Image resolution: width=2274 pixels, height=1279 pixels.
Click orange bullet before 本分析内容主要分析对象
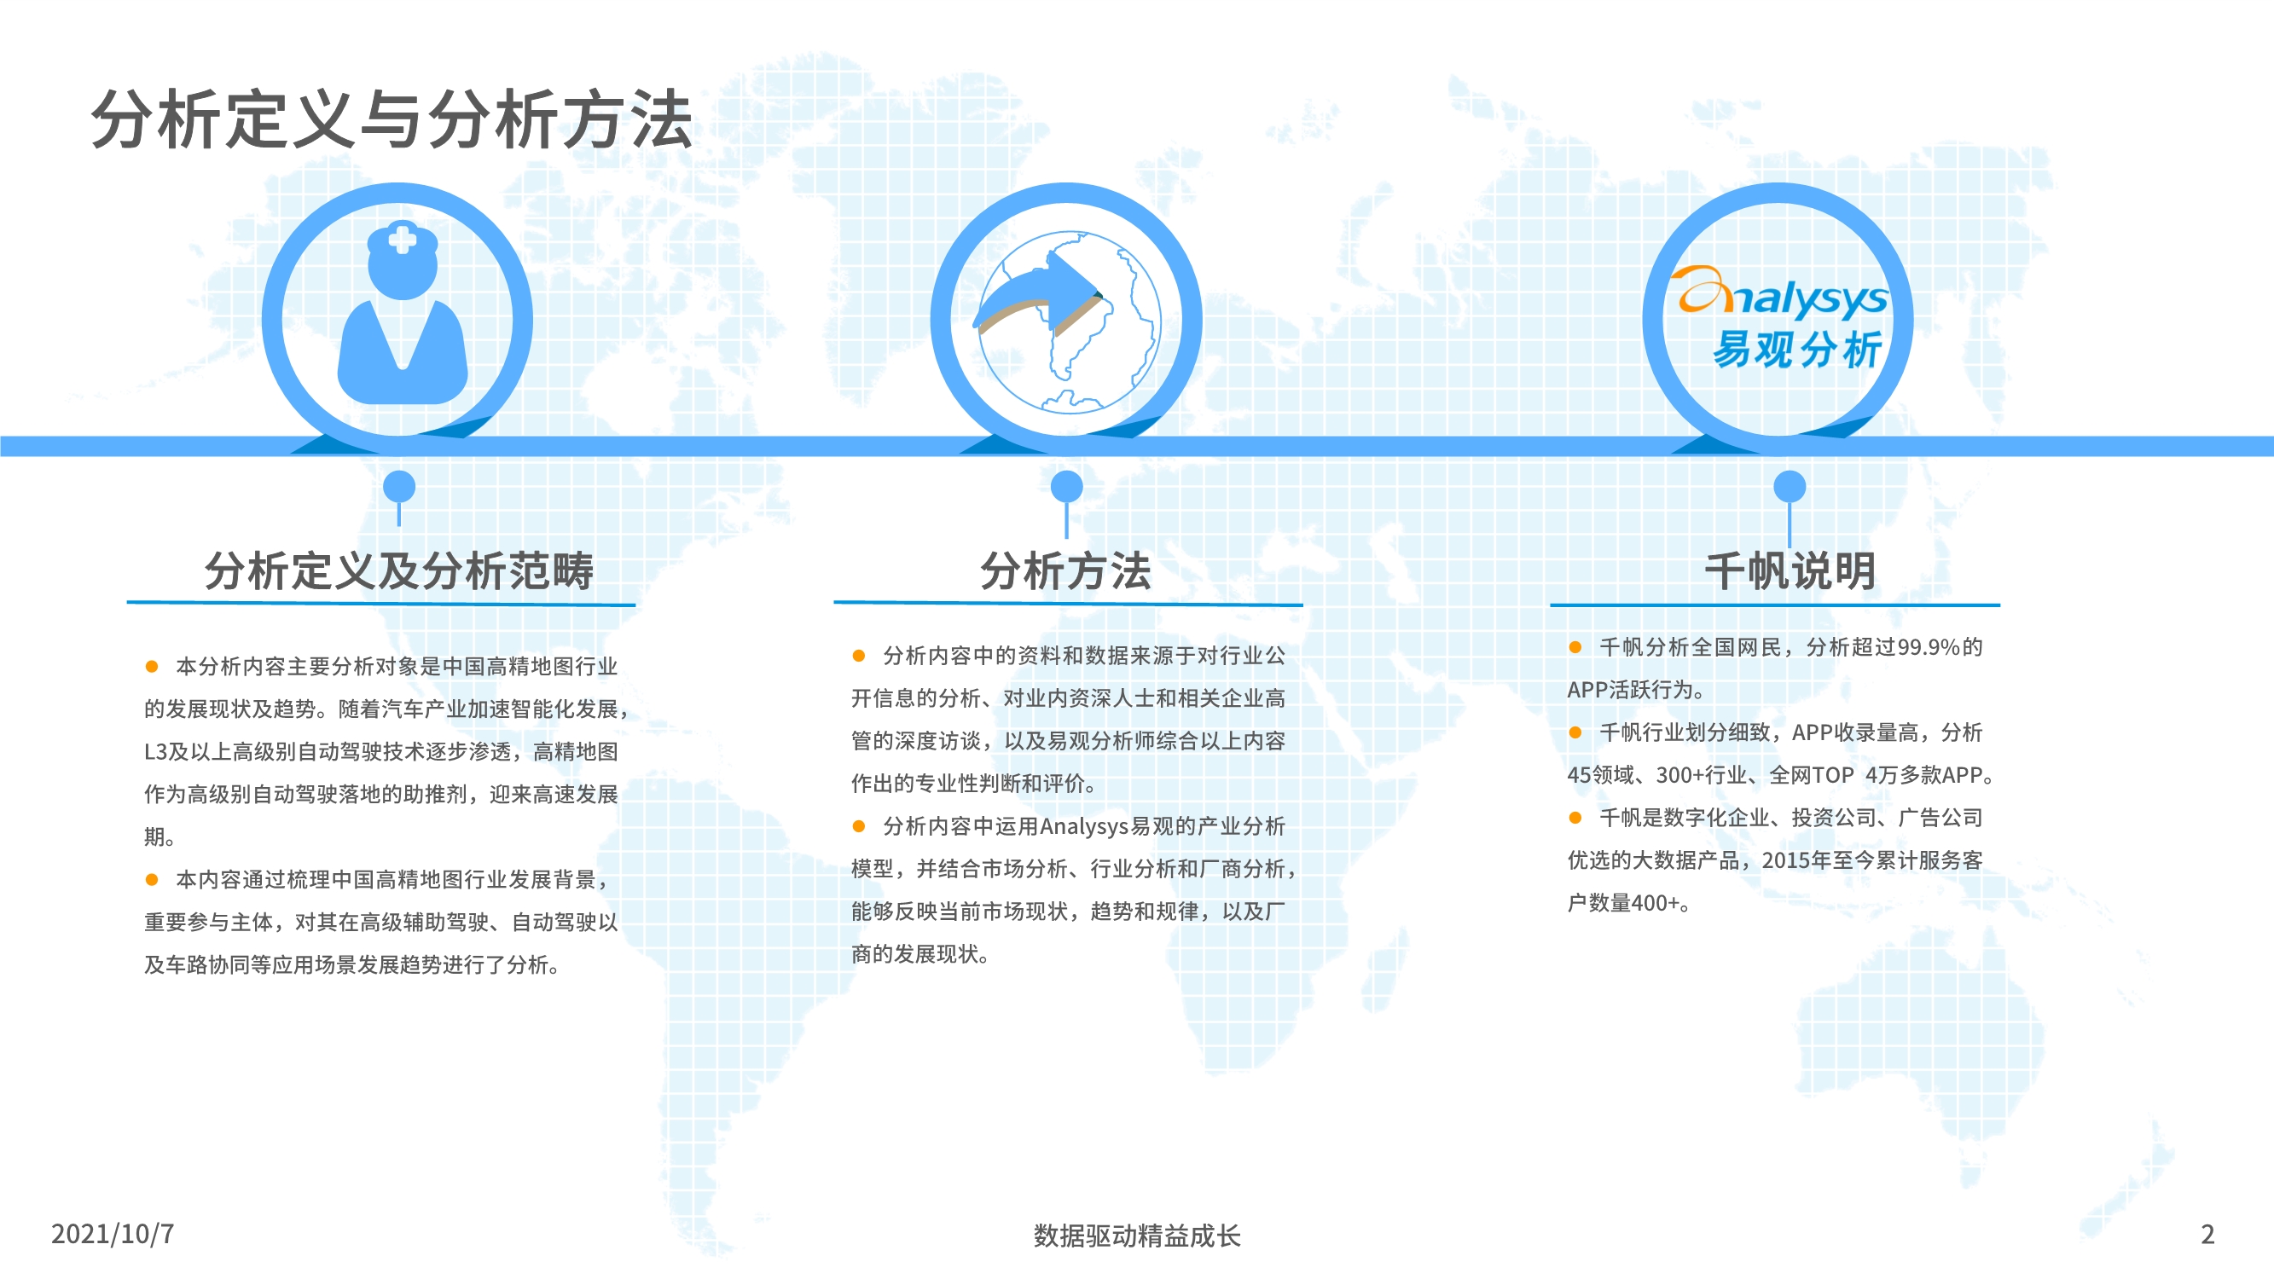(152, 667)
